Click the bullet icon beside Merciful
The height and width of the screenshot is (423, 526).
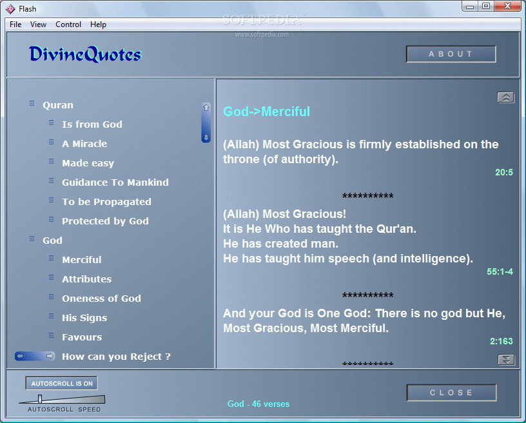click(52, 259)
